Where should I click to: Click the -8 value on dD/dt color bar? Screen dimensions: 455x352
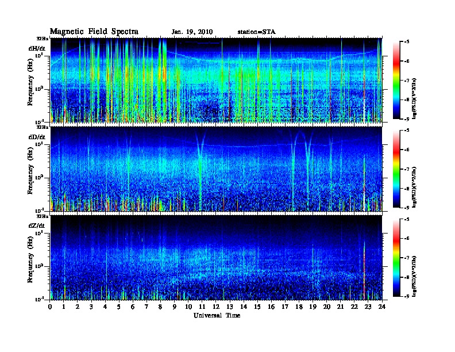tap(407, 189)
